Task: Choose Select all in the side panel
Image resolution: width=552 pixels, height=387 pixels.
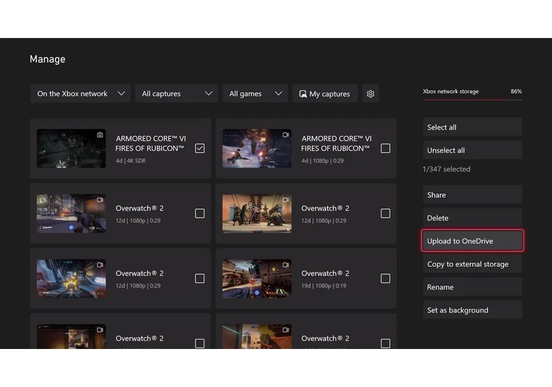Action: click(473, 127)
